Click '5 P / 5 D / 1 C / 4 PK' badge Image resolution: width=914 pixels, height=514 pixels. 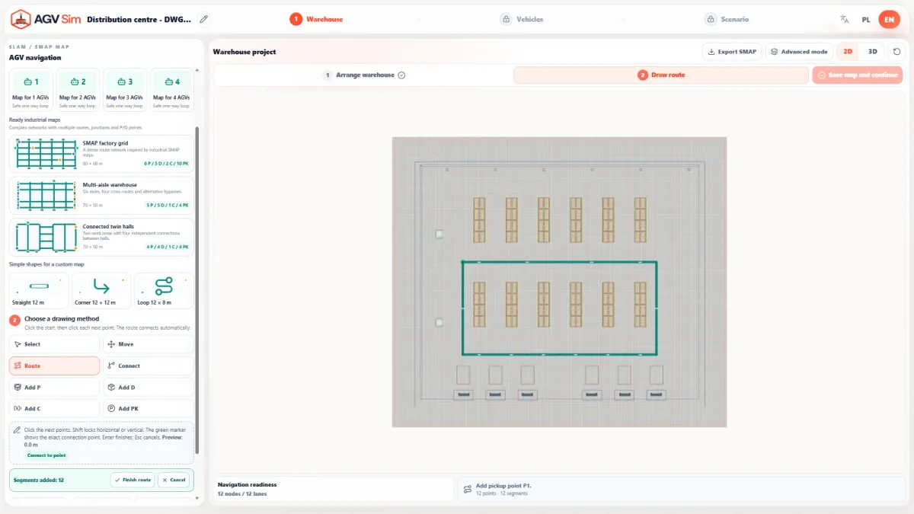(168, 206)
